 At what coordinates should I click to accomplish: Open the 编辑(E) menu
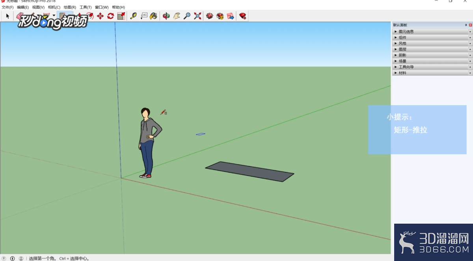tap(23, 7)
